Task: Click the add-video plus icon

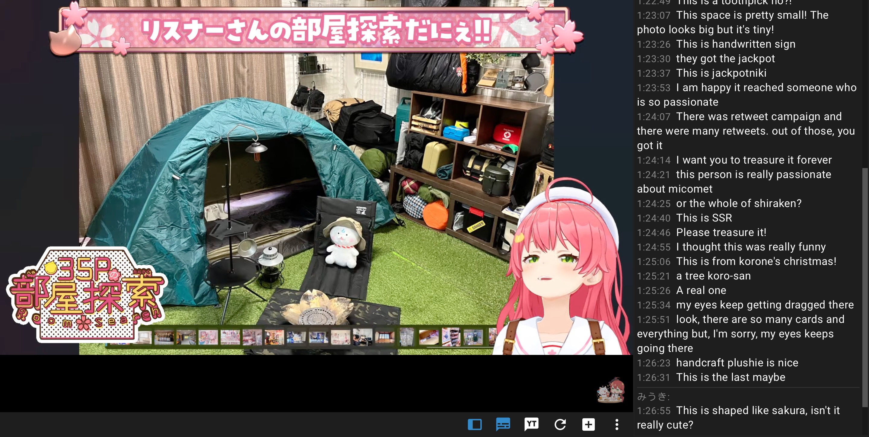Action: pos(588,424)
